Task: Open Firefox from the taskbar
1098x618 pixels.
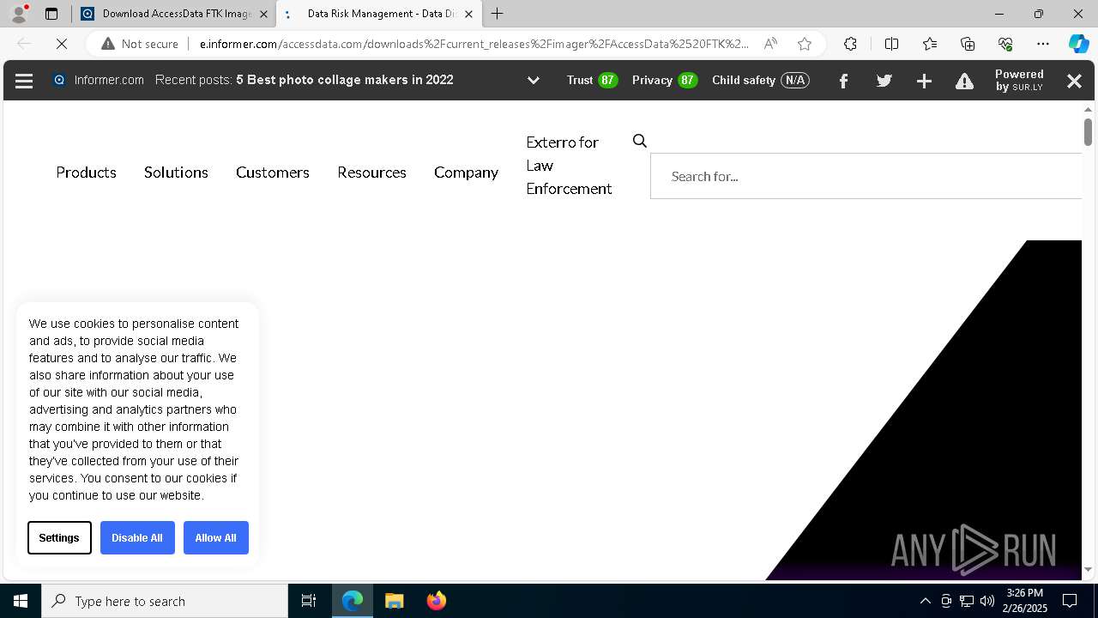Action: click(x=436, y=601)
